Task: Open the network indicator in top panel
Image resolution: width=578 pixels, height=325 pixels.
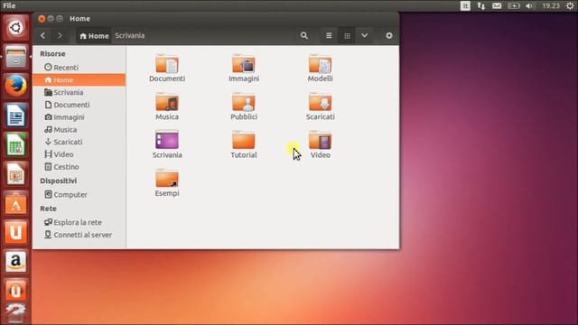Action: 481,5
